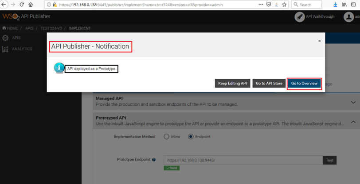Reload the page with the refresh icon
Viewport: 360px width, 184px height.
point(22,4)
